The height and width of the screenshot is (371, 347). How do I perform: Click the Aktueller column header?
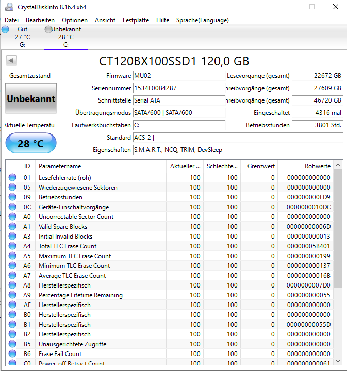[x=185, y=166]
